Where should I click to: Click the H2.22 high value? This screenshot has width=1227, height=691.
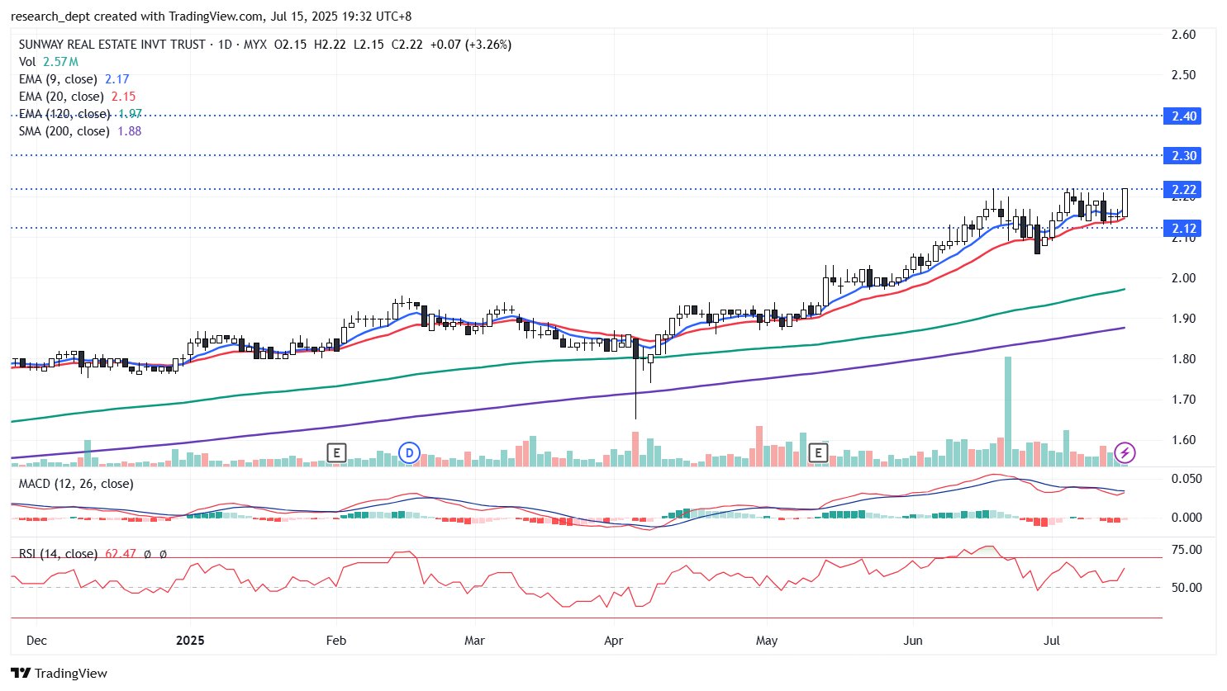[330, 45]
